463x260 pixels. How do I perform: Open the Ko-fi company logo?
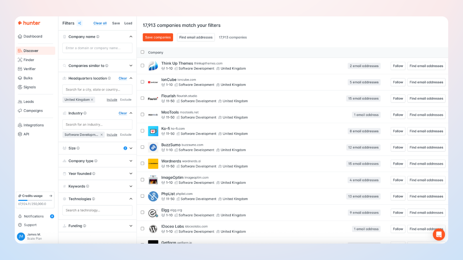click(x=153, y=131)
